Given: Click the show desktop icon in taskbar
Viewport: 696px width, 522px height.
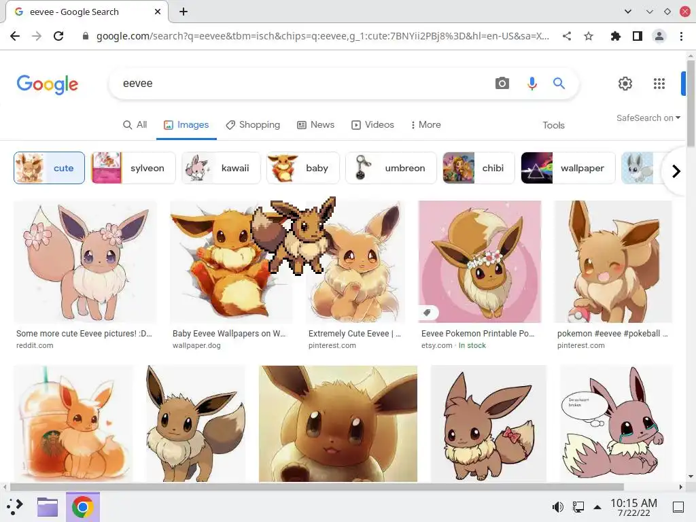Looking at the screenshot, I should pyautogui.click(x=678, y=506).
